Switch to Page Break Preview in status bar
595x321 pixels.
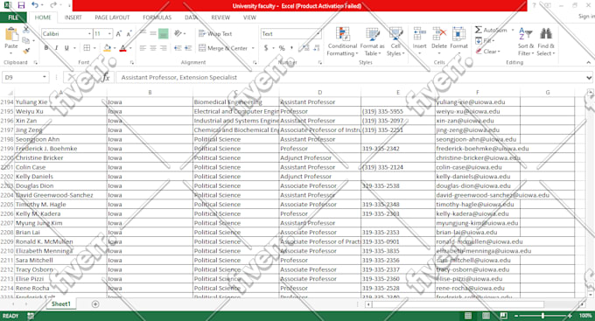(x=503, y=316)
